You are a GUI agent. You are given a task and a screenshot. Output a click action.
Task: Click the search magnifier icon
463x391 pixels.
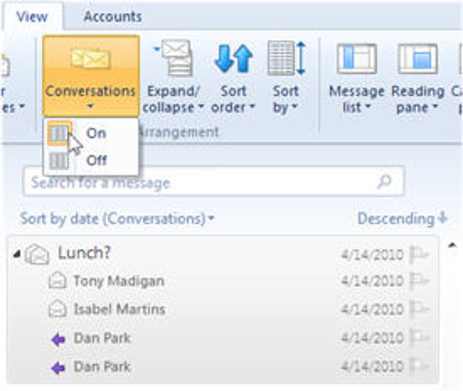pos(384,182)
